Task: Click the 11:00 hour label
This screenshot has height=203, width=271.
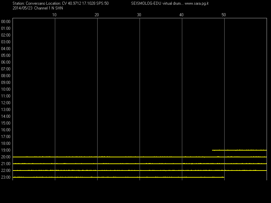Action: click(6, 96)
